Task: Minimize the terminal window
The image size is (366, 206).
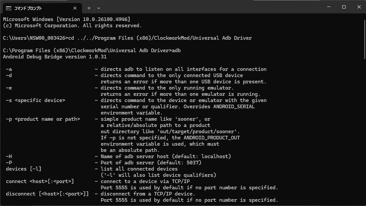Action: [329, 7]
